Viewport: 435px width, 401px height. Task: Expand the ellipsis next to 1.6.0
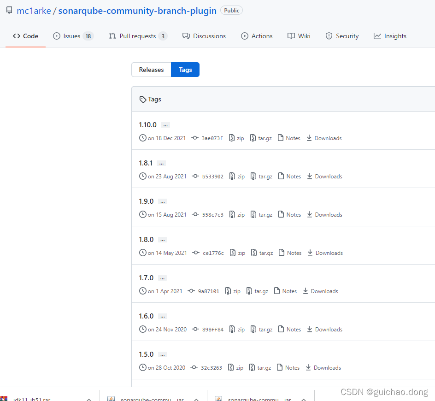click(x=163, y=317)
